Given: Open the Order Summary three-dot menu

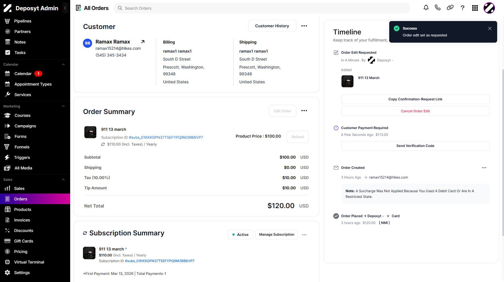Looking at the screenshot, I should [304, 111].
